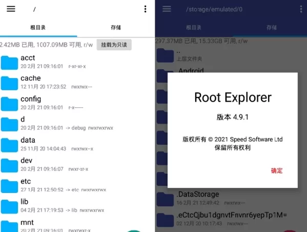Click left panel storage usage status line
Viewport: 307px width, 232px height.
tap(47, 45)
